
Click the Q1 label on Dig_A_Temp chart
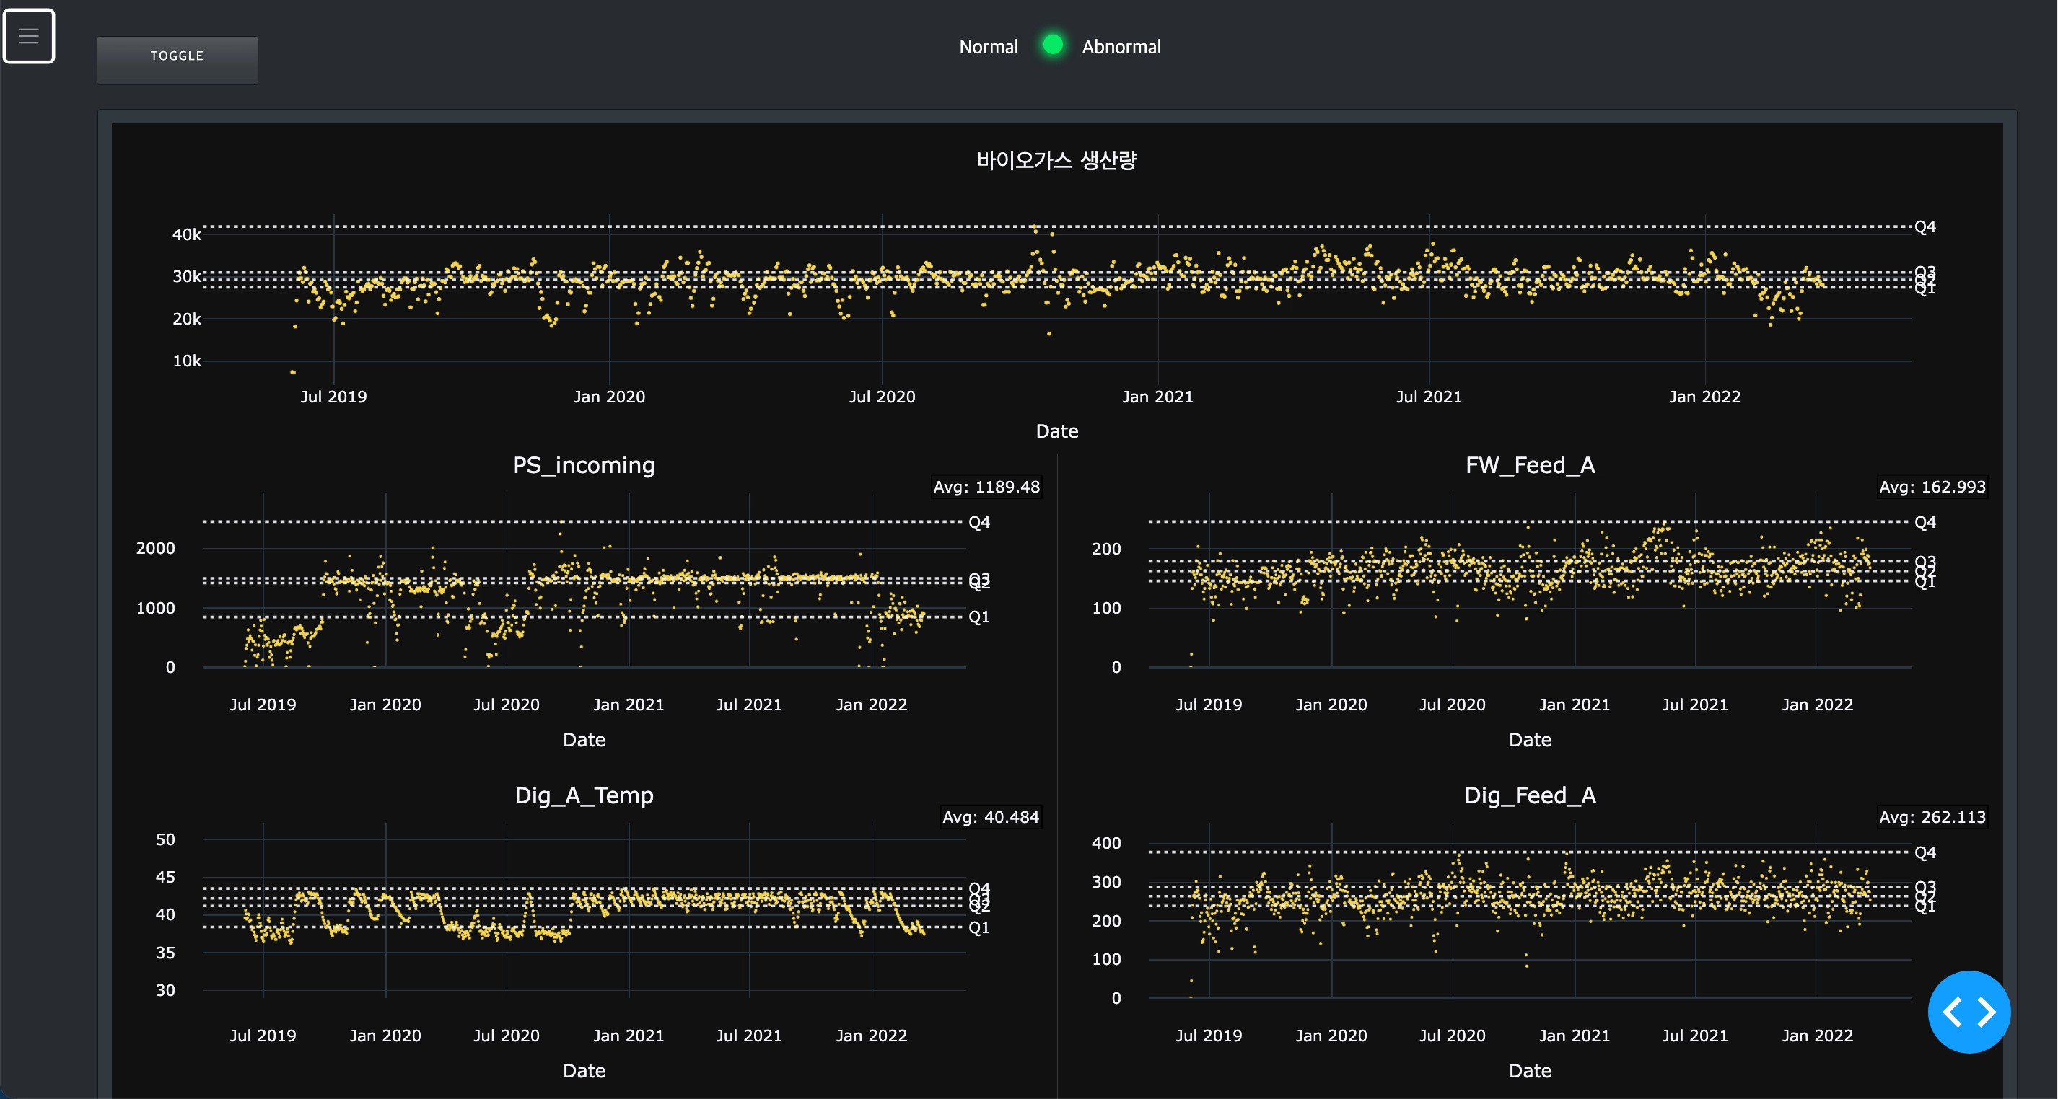click(978, 927)
